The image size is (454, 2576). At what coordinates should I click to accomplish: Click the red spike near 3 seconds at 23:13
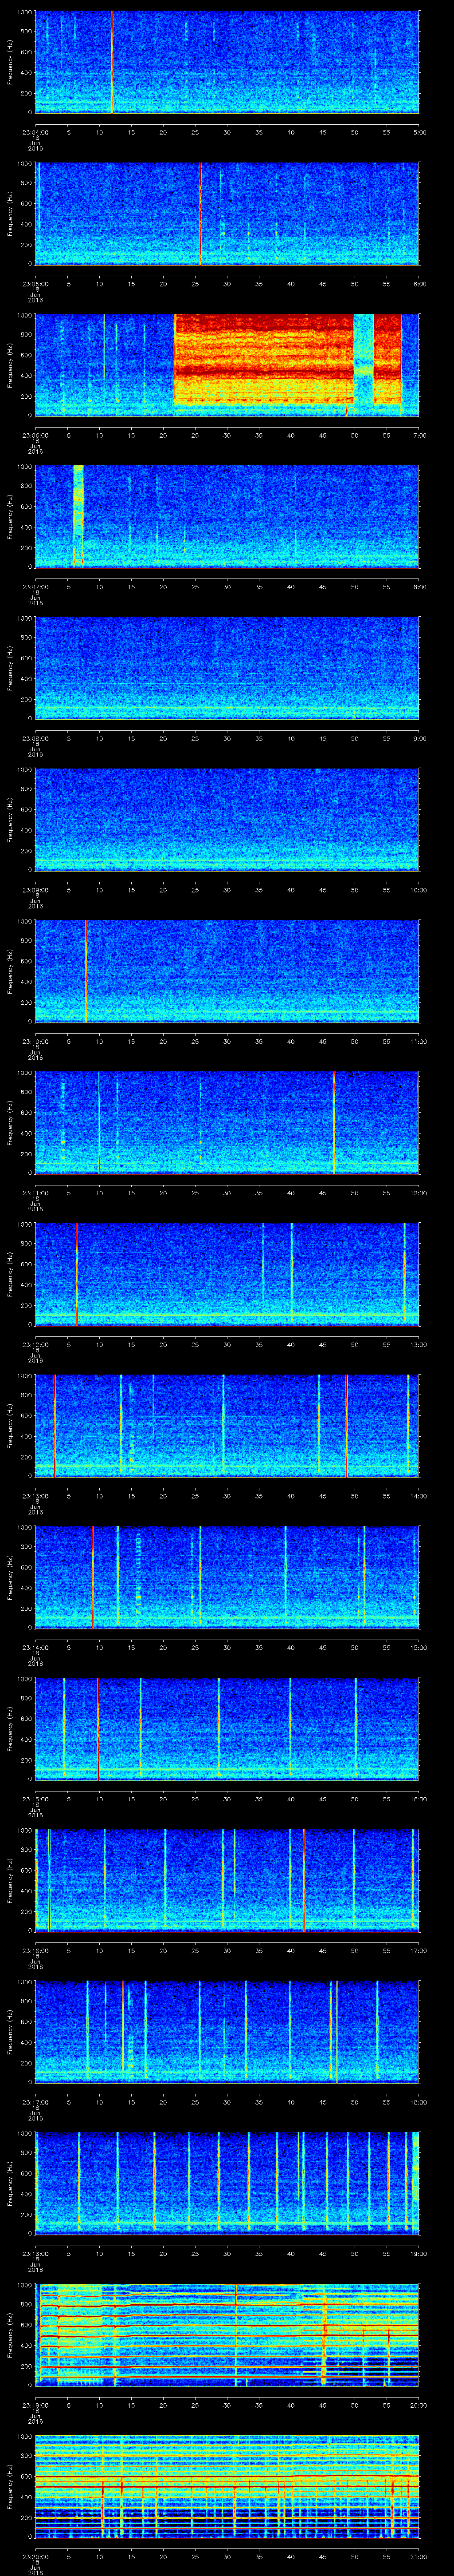(x=54, y=1425)
